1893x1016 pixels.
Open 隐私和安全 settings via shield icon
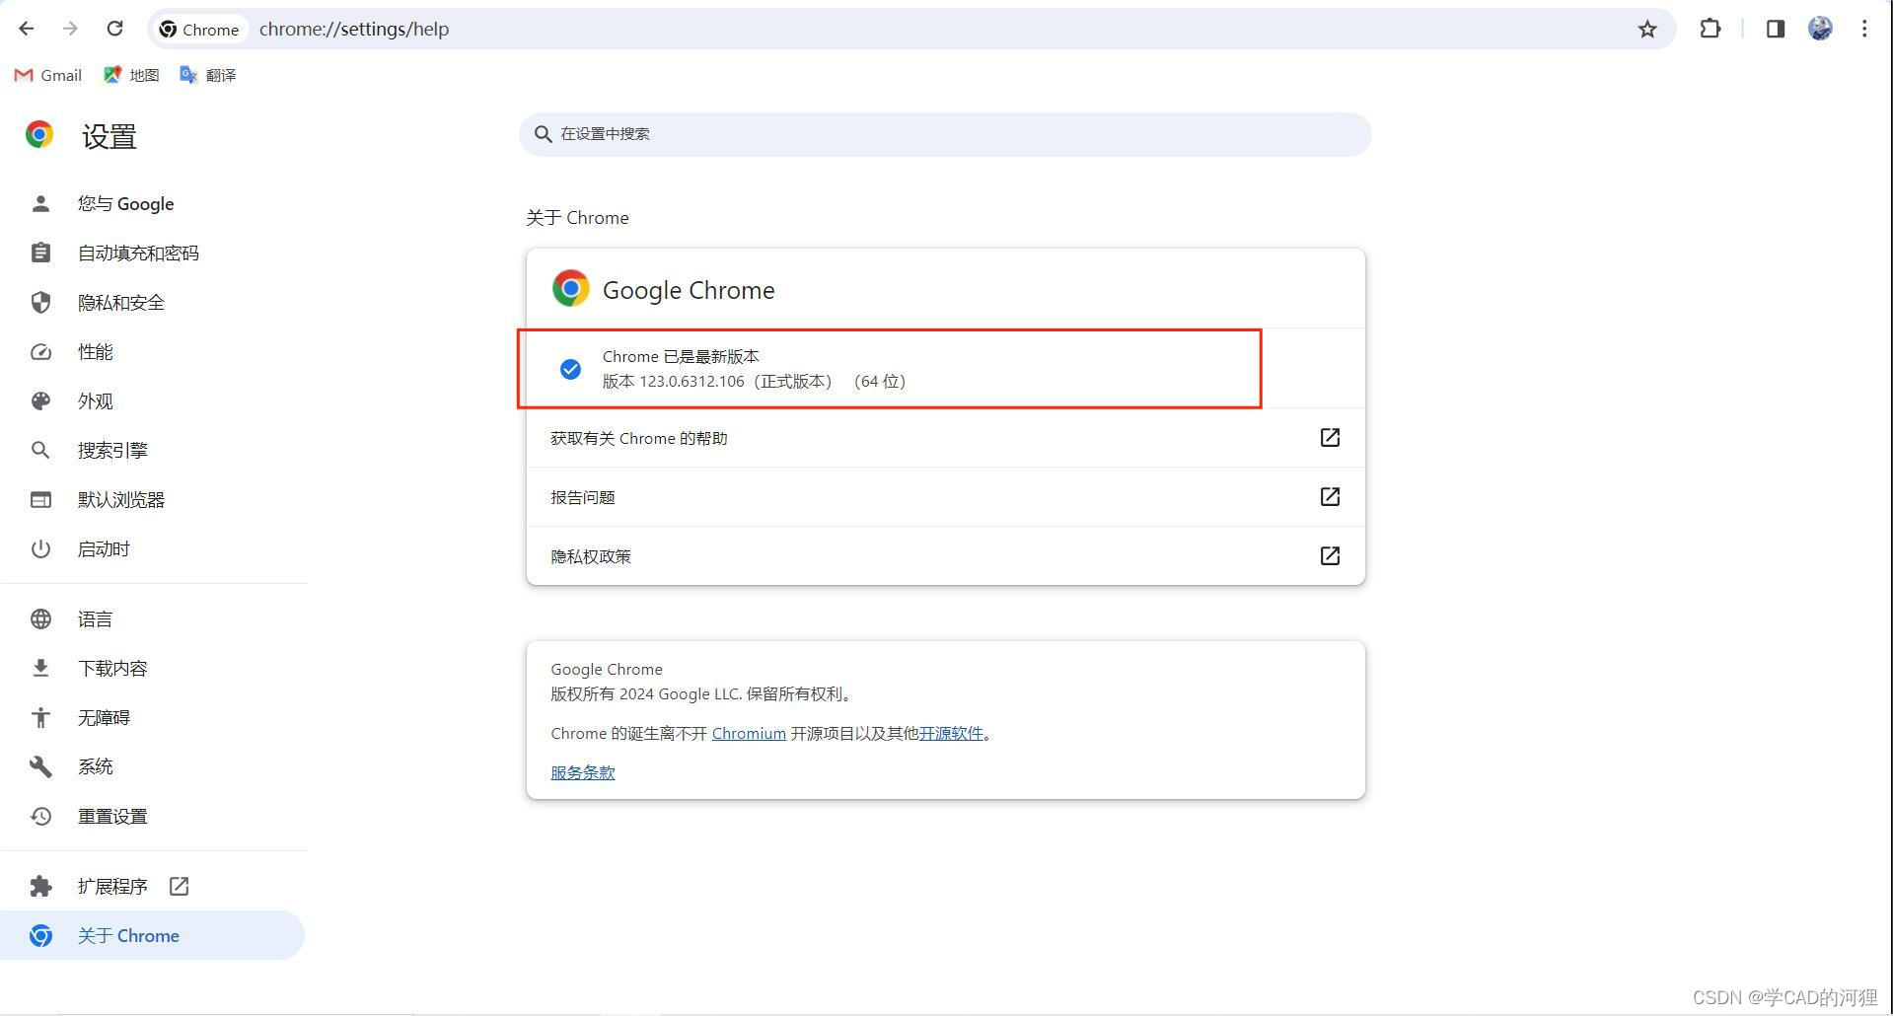coord(40,302)
